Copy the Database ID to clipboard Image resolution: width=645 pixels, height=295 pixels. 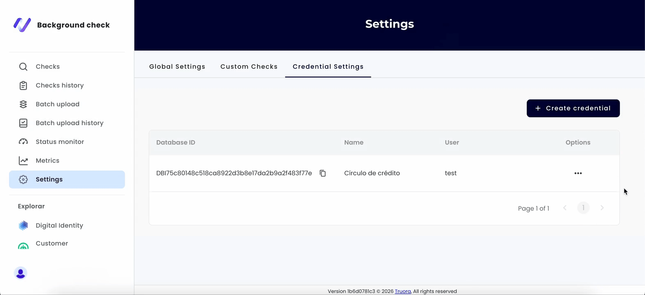[323, 173]
